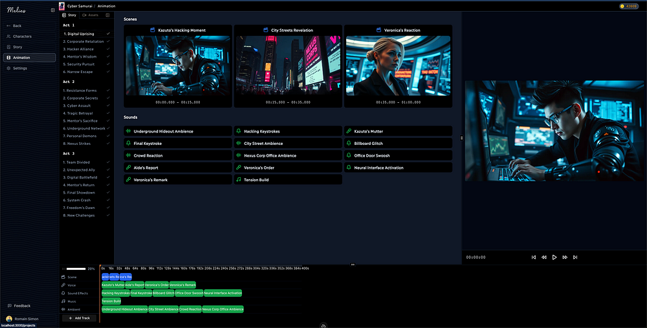Image resolution: width=647 pixels, height=328 pixels.
Task: Toggle the checkmark beside Narrow Escape
Action: pos(108,72)
